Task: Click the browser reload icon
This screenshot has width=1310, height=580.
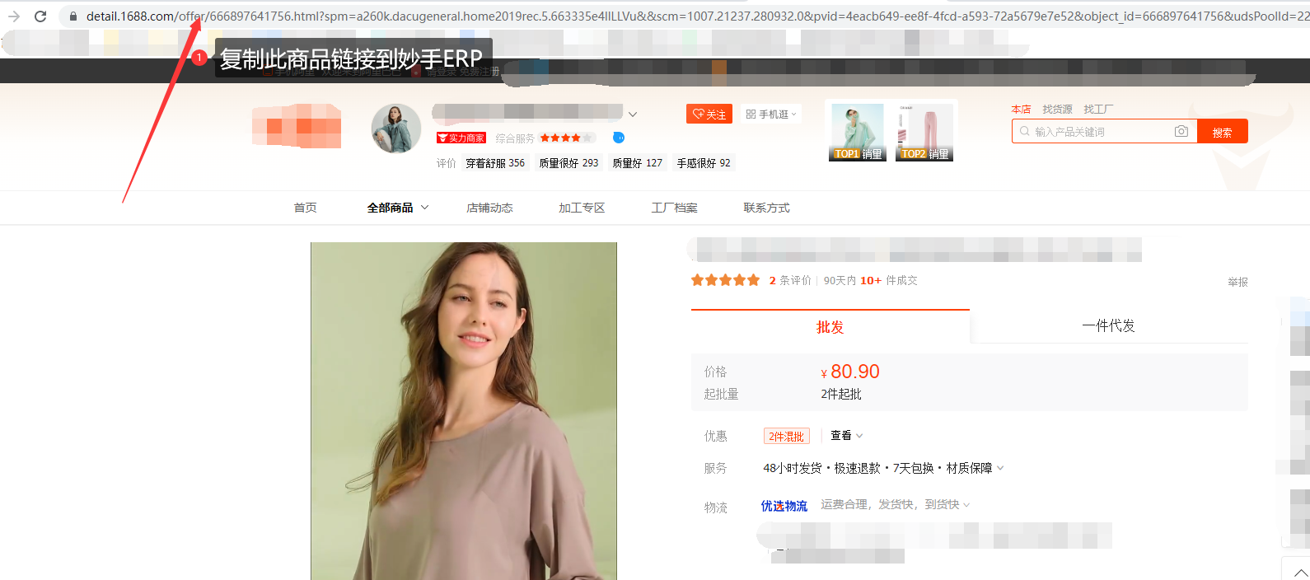Action: click(x=40, y=16)
